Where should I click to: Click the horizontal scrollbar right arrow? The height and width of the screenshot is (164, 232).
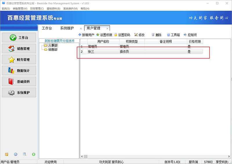(229, 156)
